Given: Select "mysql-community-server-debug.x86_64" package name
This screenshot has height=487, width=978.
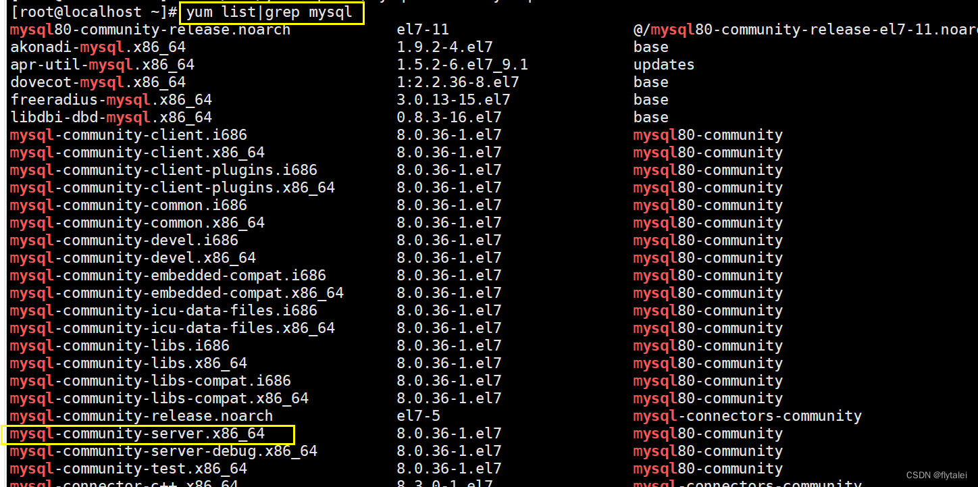Looking at the screenshot, I should 163,451.
